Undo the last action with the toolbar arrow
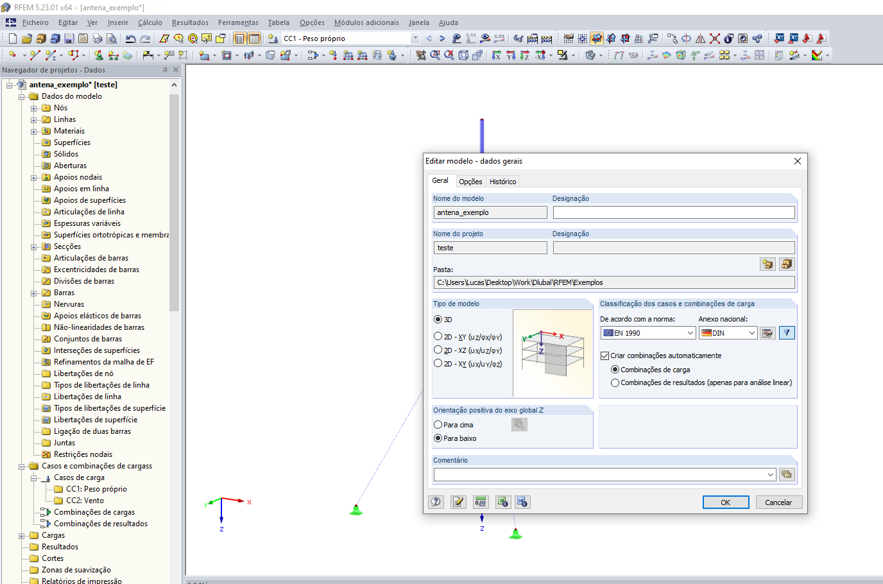The height and width of the screenshot is (584, 883). (x=131, y=39)
